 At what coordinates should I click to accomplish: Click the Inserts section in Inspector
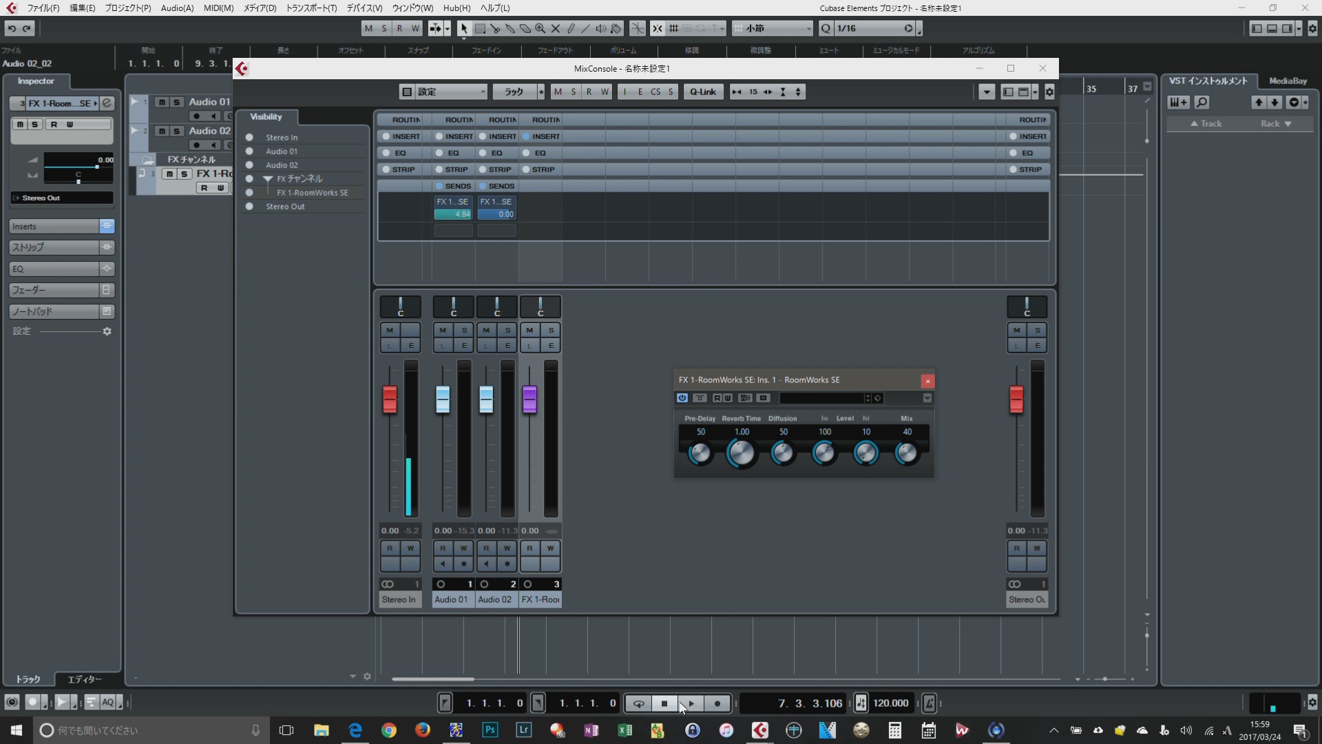[x=54, y=226]
